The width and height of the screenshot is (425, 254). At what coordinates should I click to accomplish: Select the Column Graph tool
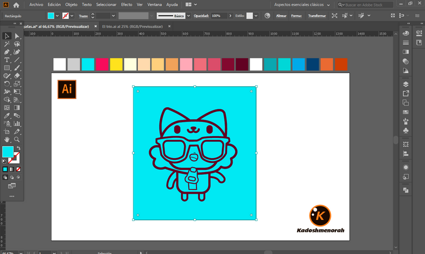coord(17,123)
